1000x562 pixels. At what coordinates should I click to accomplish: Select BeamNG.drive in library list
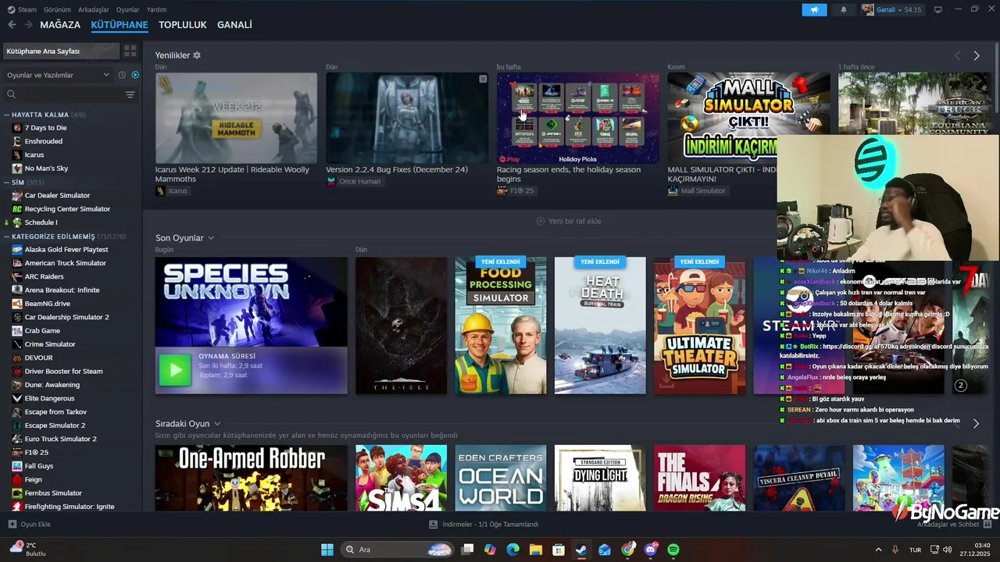point(47,304)
